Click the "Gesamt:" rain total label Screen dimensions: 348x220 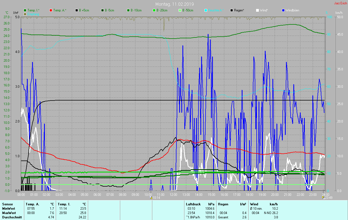(x=223, y=217)
